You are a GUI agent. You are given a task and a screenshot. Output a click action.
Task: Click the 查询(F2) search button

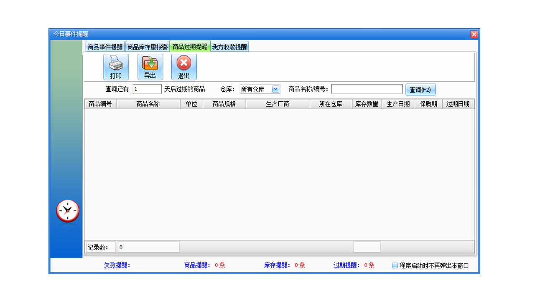click(420, 89)
